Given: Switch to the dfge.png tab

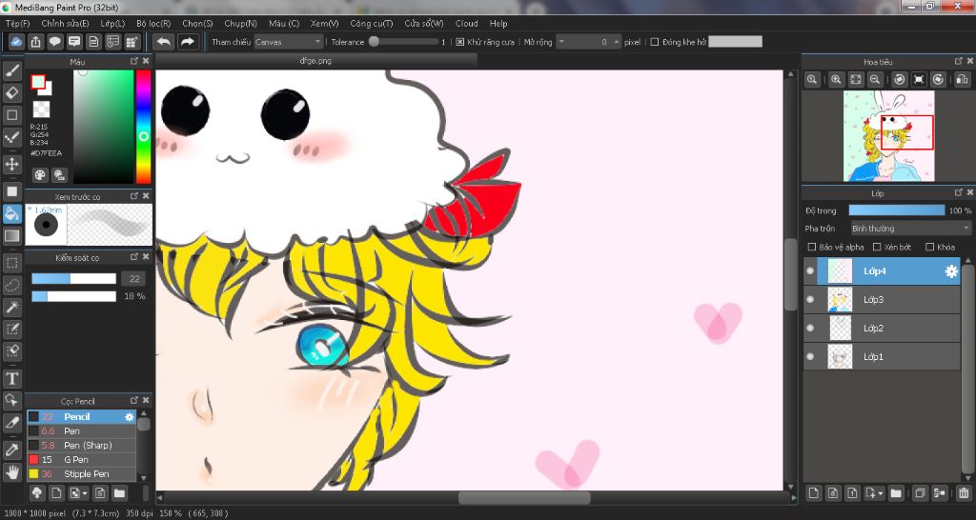Looking at the screenshot, I should pyautogui.click(x=315, y=61).
